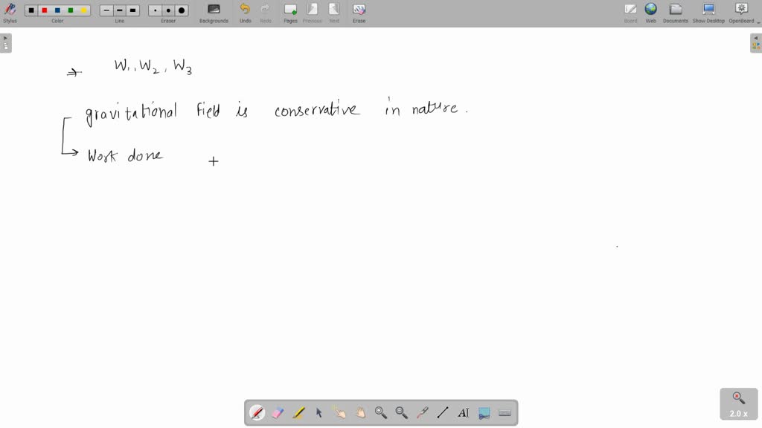Select the Highlighter tool
Viewport: 762px width, 428px height.
point(298,412)
